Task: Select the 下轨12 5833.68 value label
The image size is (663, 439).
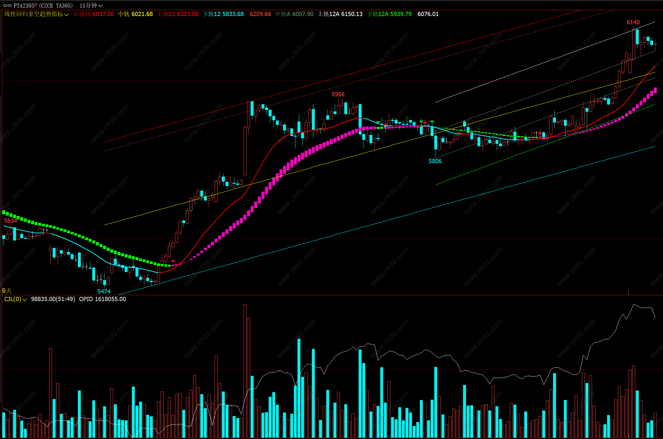Action: 223,14
